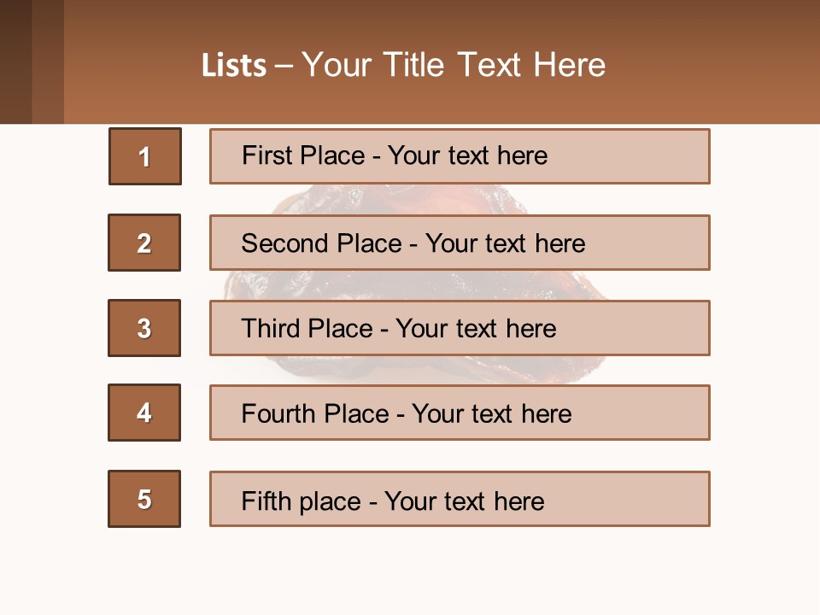Select the number 4 box

tap(144, 413)
